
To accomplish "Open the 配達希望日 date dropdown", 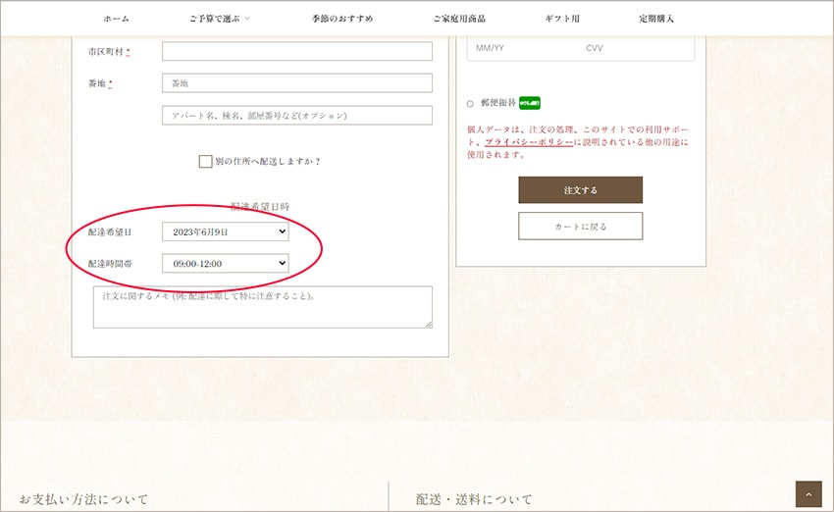I will [226, 231].
